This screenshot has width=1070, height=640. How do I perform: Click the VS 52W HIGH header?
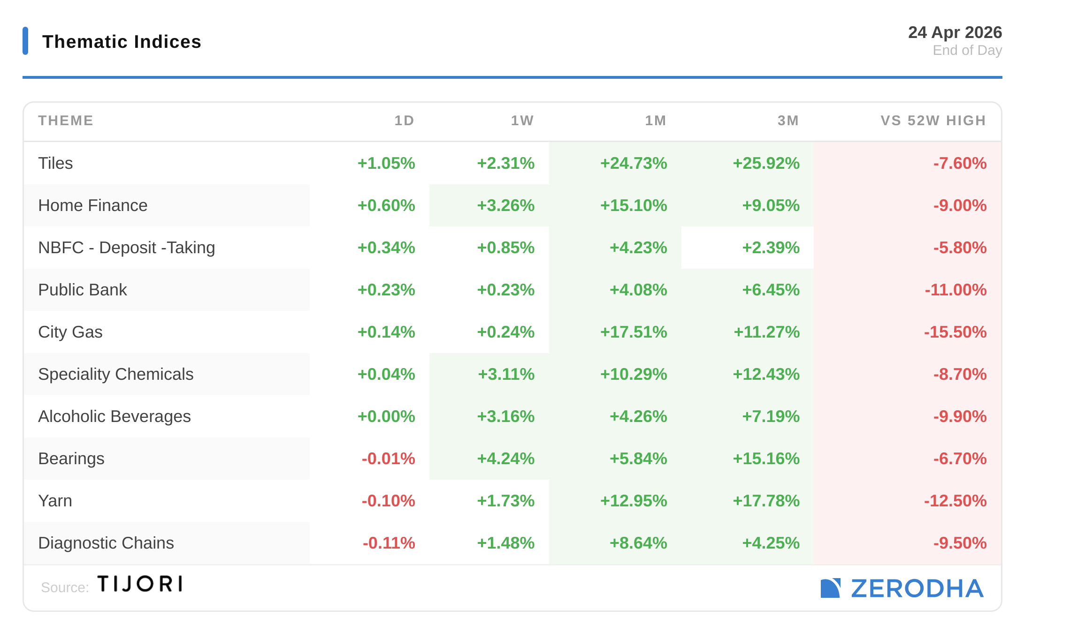(x=933, y=121)
